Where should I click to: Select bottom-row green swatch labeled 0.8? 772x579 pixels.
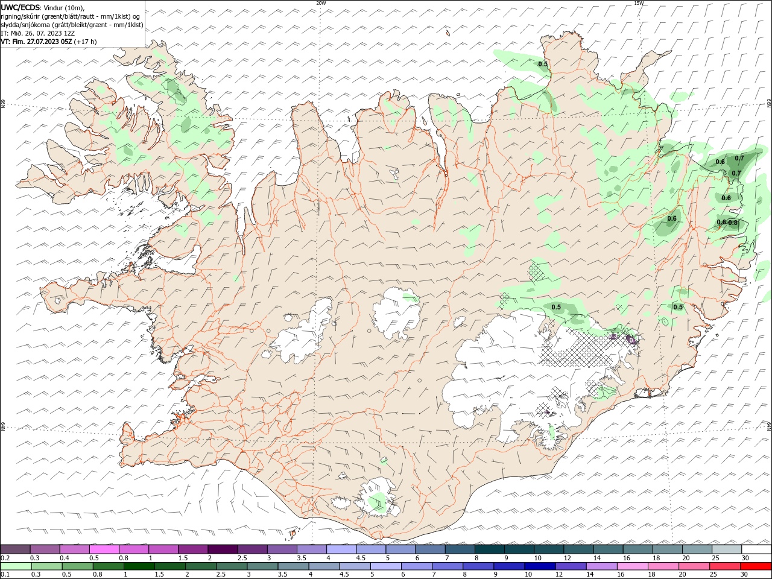pos(109,566)
